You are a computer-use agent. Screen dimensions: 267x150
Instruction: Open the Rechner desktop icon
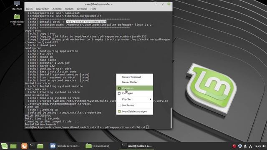tap(17, 5)
